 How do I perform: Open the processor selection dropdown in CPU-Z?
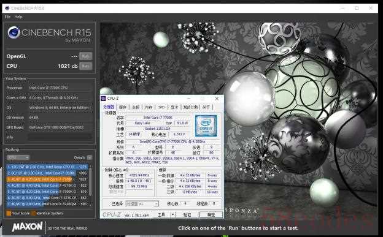(x=142, y=203)
